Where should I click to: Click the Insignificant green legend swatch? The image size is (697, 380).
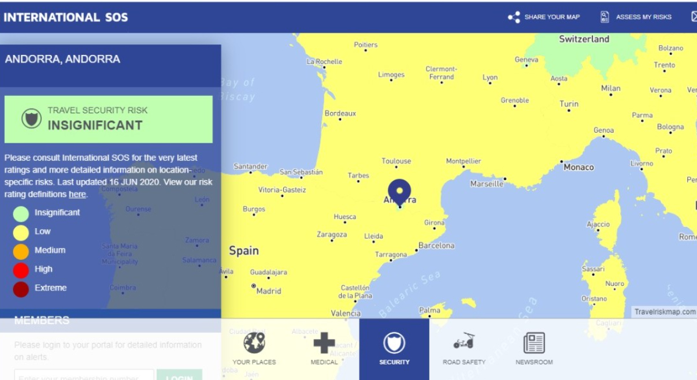21,214
